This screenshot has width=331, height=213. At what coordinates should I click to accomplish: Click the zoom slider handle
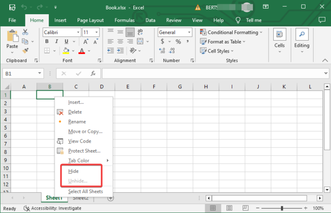coord(282,208)
